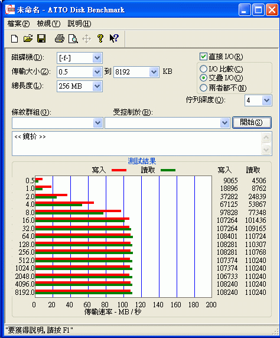Click the read value 101436
The height and width of the screenshot is (338, 280).
pyautogui.click(x=255, y=220)
